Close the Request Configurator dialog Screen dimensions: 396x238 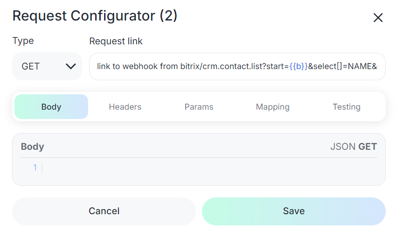(378, 18)
